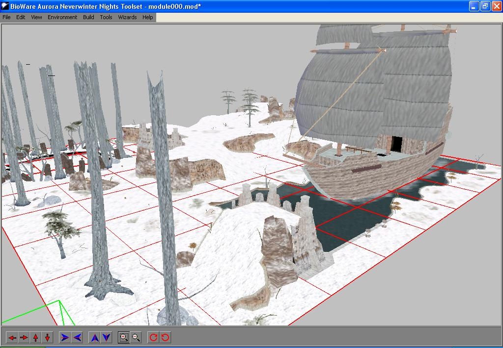This screenshot has height=348, width=503.
Task: Click the blue right-pointing camera button
Action: pyautogui.click(x=65, y=337)
